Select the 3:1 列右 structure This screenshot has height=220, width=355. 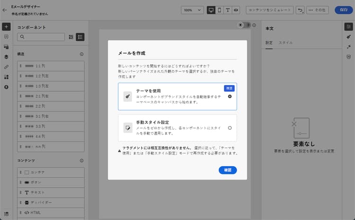click(51, 116)
